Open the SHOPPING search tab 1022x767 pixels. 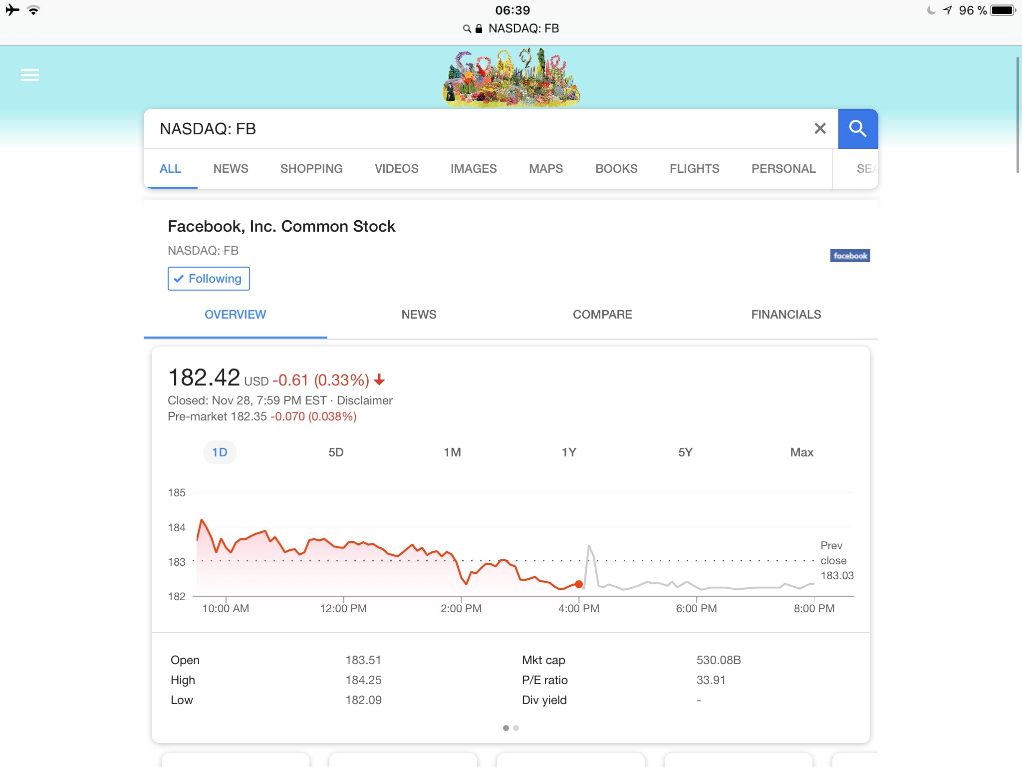pyautogui.click(x=311, y=169)
